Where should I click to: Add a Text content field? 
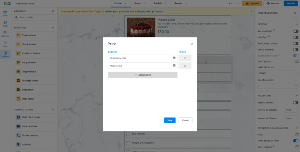[34, 35]
